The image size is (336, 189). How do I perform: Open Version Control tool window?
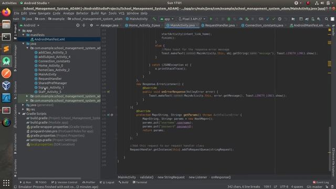[64, 182]
